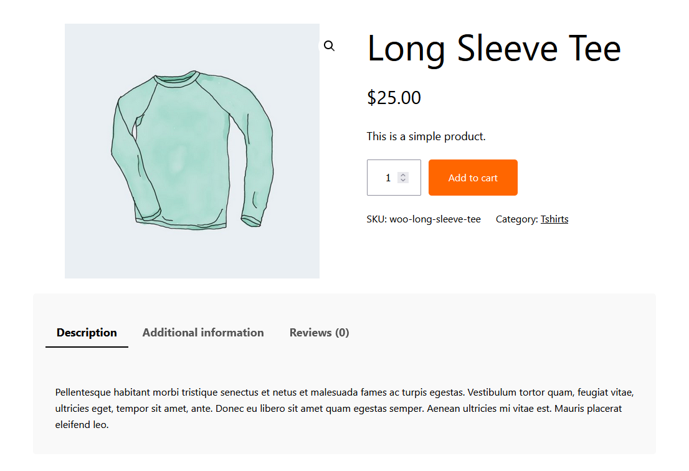Select the SKU woo-long-sleeve-tee text

[424, 219]
